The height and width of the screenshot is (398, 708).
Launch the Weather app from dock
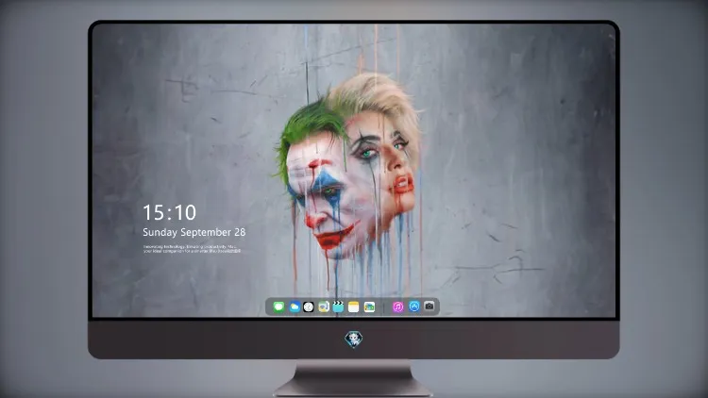point(295,307)
